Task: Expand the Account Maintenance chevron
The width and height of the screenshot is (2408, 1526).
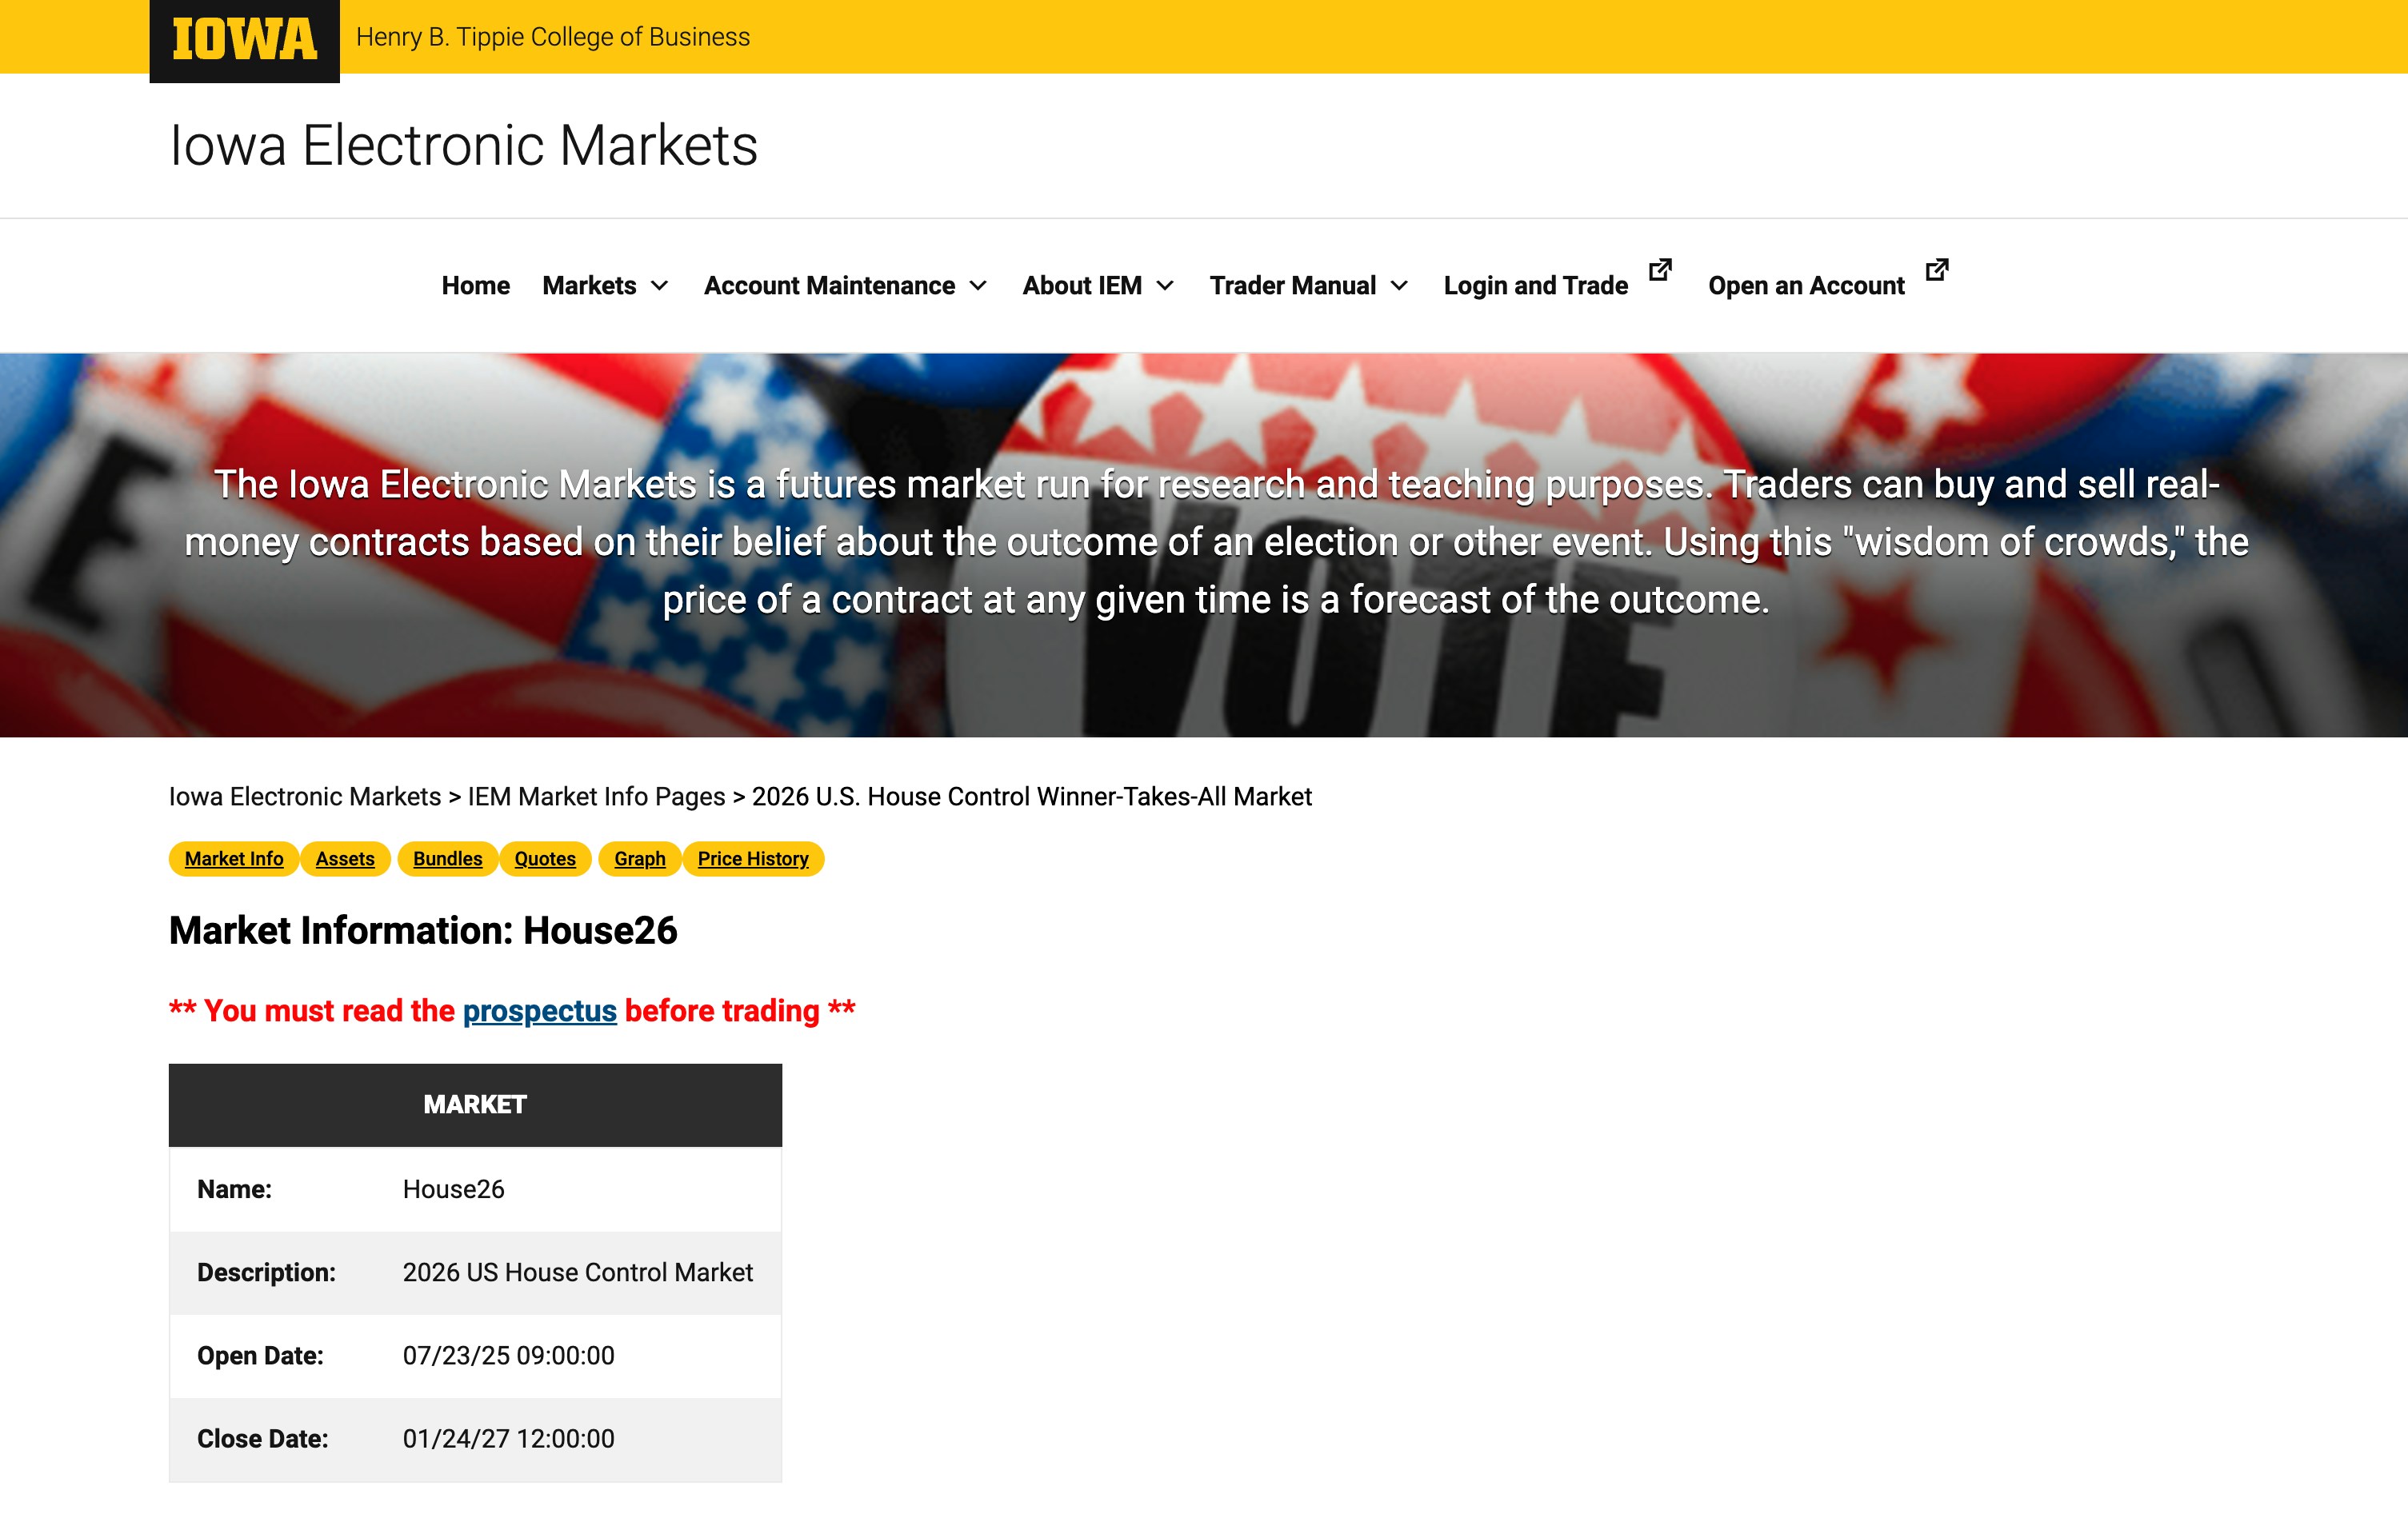Action: tap(978, 286)
